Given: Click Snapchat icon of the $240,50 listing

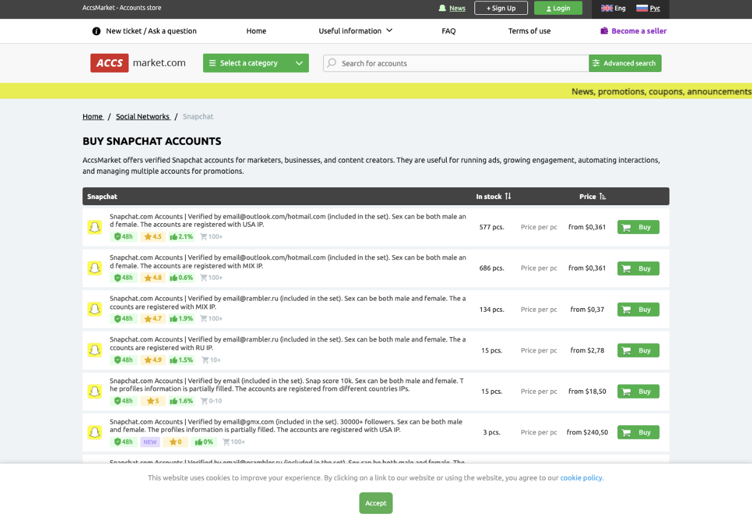Looking at the screenshot, I should pyautogui.click(x=94, y=433).
